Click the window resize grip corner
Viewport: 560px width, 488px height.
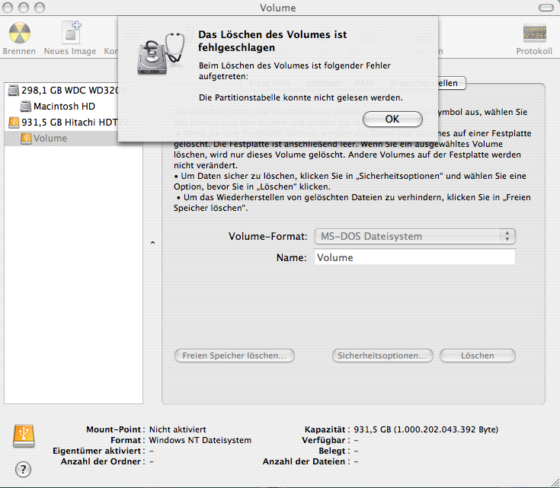tap(555, 483)
